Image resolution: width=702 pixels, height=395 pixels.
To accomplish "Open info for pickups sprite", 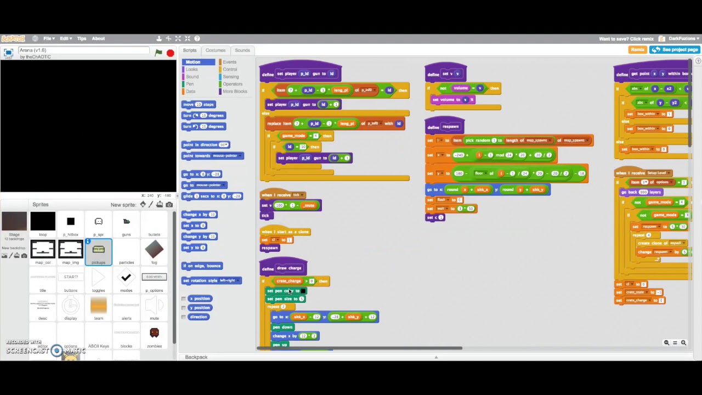I will tap(88, 242).
